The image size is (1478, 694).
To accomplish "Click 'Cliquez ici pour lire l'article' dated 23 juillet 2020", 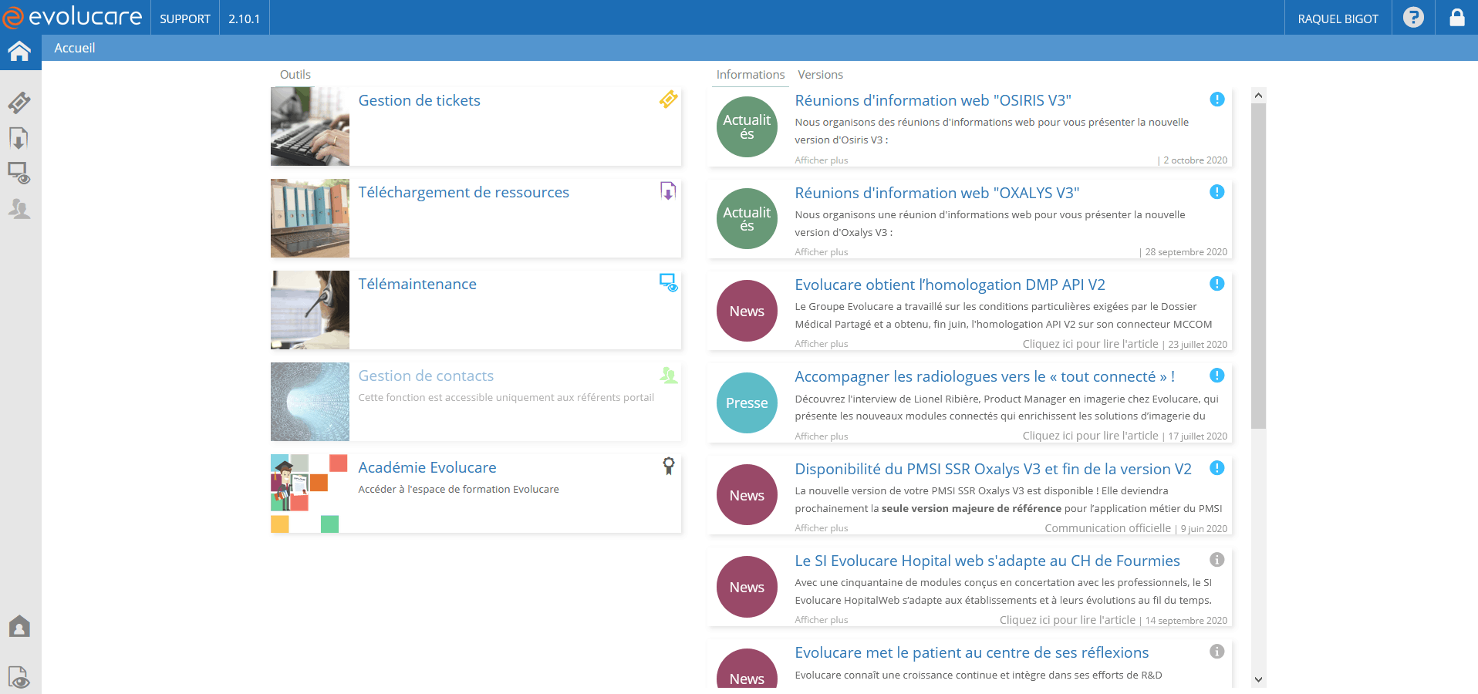I will pos(1091,344).
